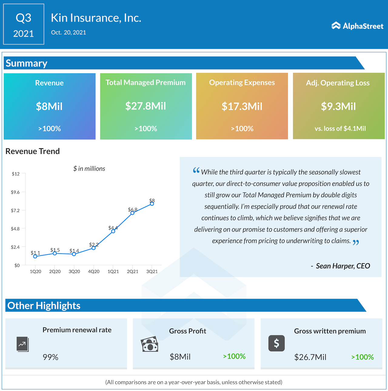Click the AlphaStreet logo icon
Image resolution: width=388 pixels, height=391 pixels.
pyautogui.click(x=336, y=26)
